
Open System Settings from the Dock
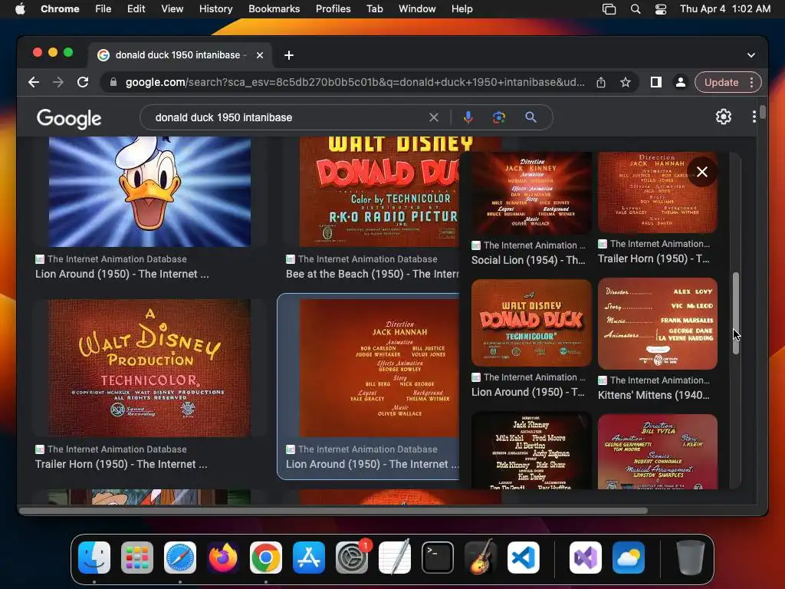click(351, 557)
